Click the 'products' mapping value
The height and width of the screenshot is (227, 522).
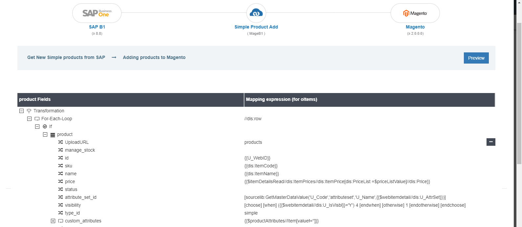click(x=253, y=142)
